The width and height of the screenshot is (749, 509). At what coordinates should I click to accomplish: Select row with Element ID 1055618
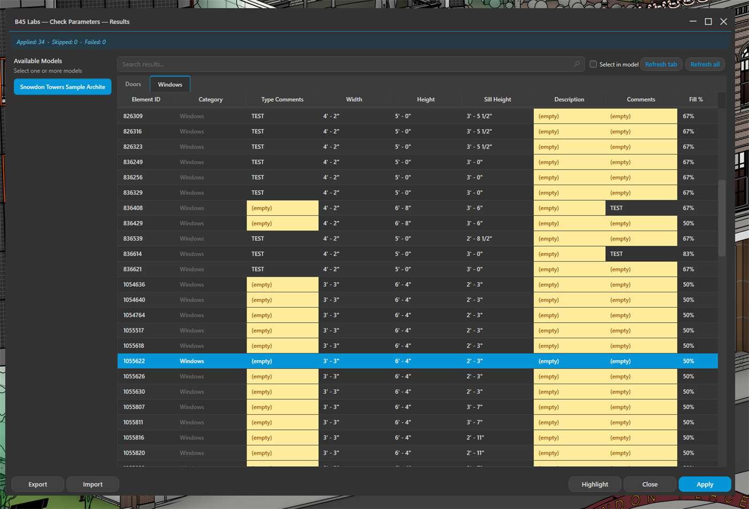coord(418,346)
